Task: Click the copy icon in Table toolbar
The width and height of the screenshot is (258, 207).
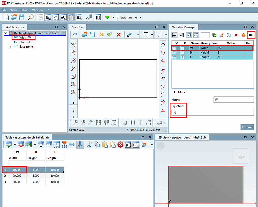Action: pyautogui.click(x=97, y=145)
